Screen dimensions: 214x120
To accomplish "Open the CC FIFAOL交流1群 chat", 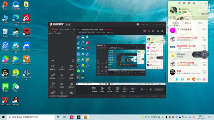I will tap(188, 64).
